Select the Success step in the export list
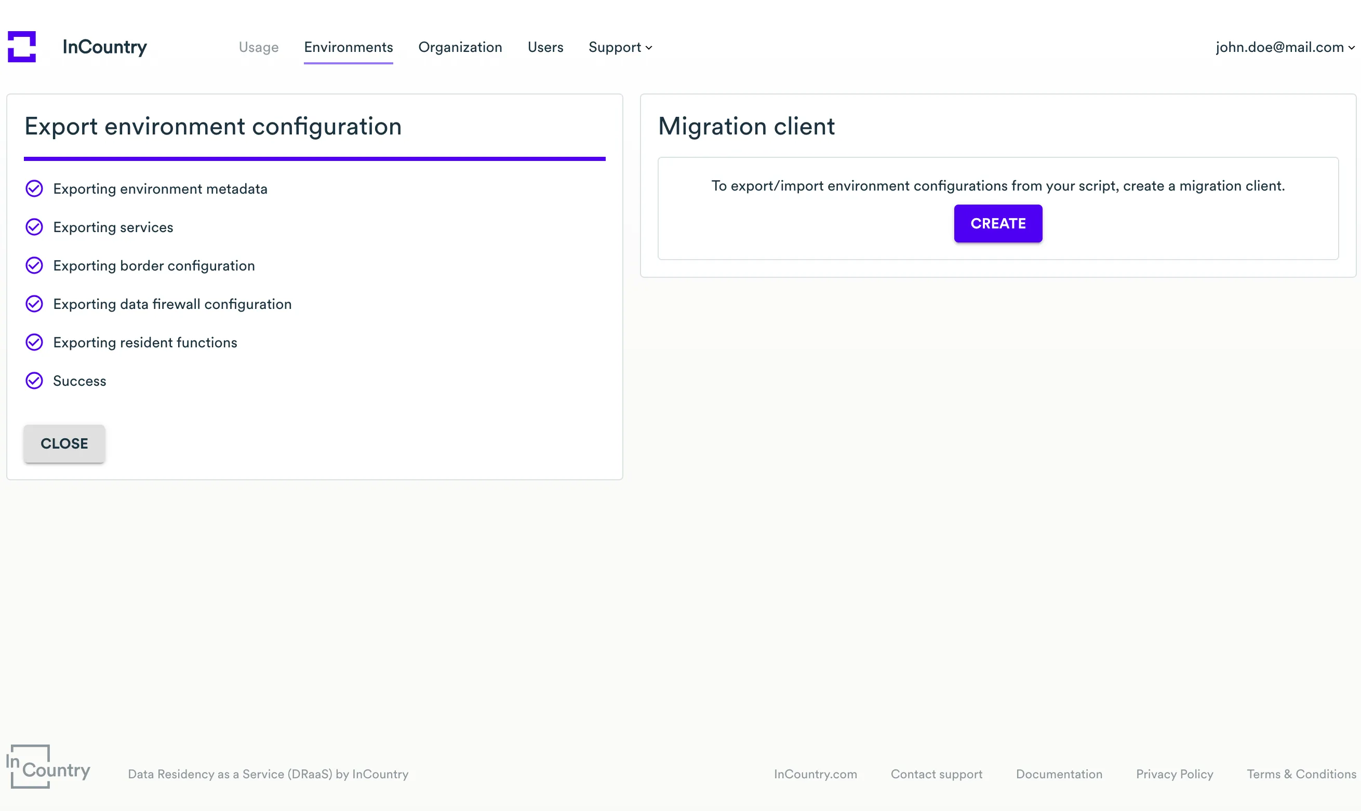 point(80,381)
